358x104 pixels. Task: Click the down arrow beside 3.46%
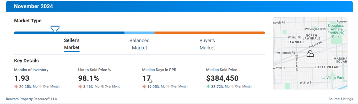pyautogui.click(x=80, y=87)
